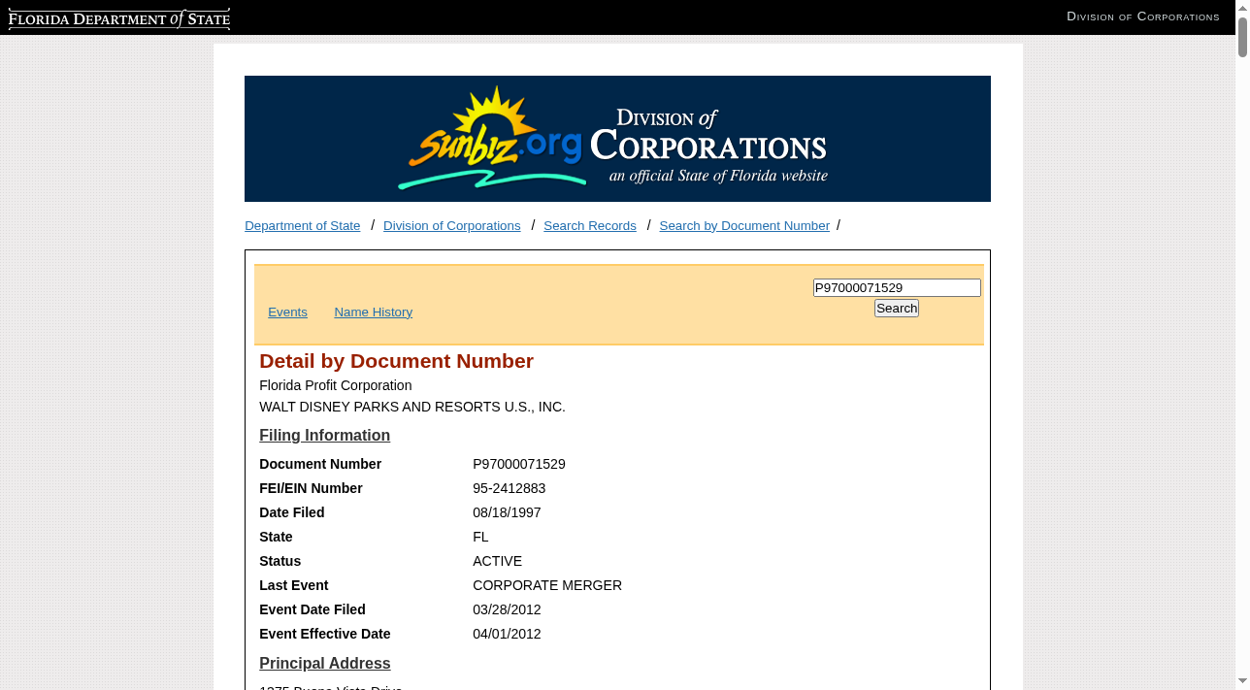Viewport: 1250px width, 690px height.
Task: Click the Date Filed value 08/18/1997
Action: (507, 513)
